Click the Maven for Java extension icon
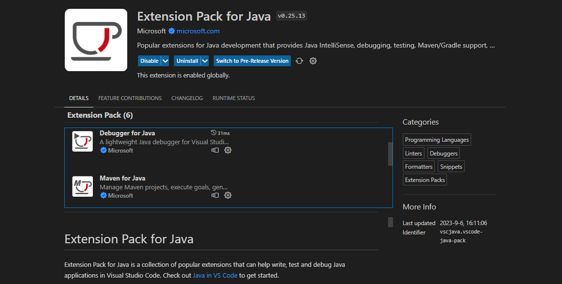Image resolution: width=562 pixels, height=284 pixels. (x=82, y=186)
